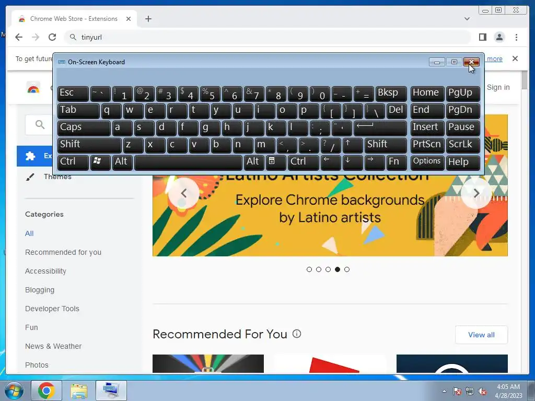Open Chrome's side panel icon
Image resolution: width=535 pixels, height=401 pixels.
click(482, 37)
